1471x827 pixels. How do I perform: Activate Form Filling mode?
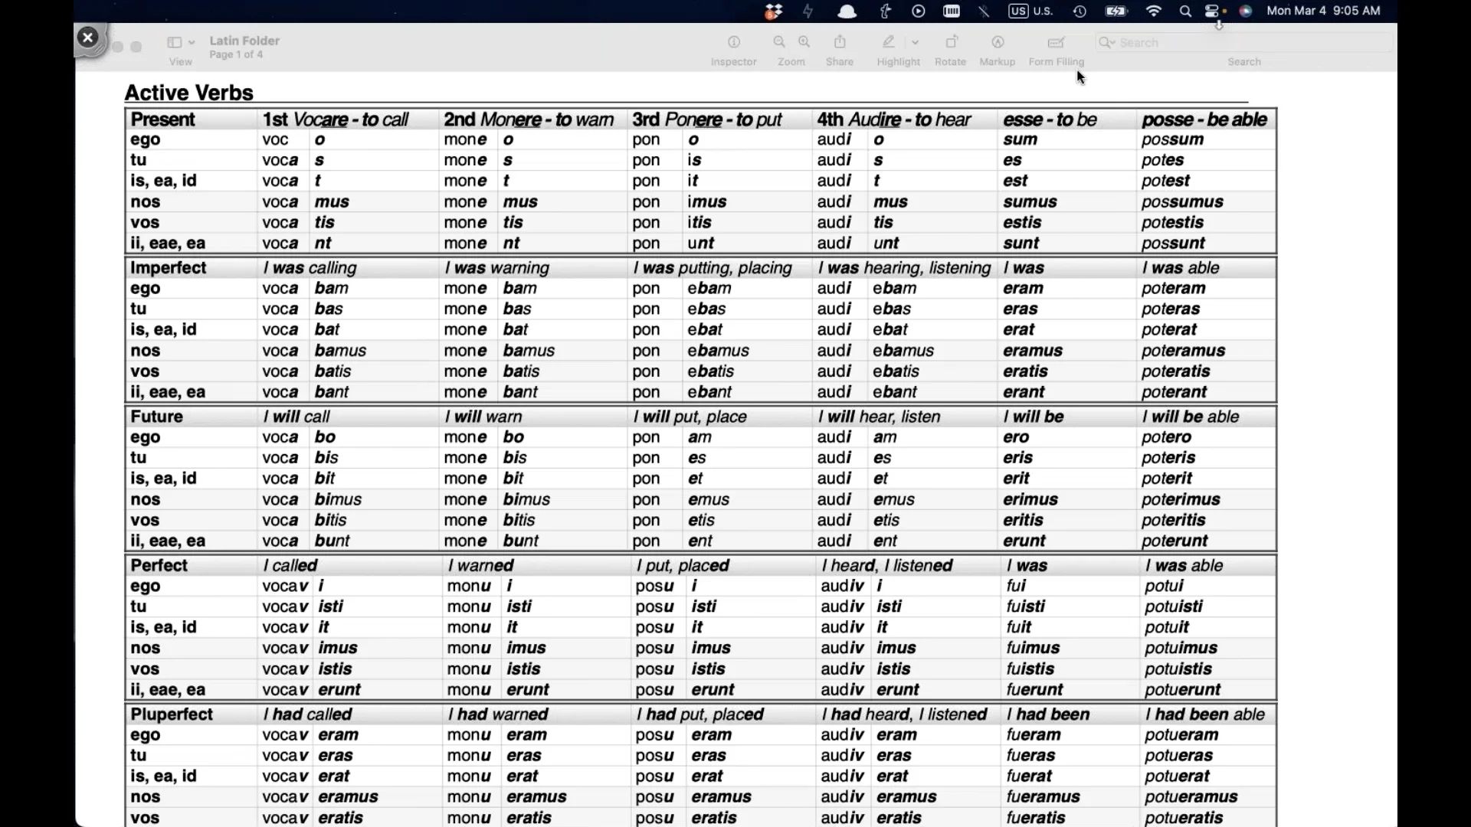(x=1056, y=42)
